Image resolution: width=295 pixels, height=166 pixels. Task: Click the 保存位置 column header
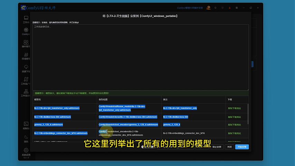103,100
